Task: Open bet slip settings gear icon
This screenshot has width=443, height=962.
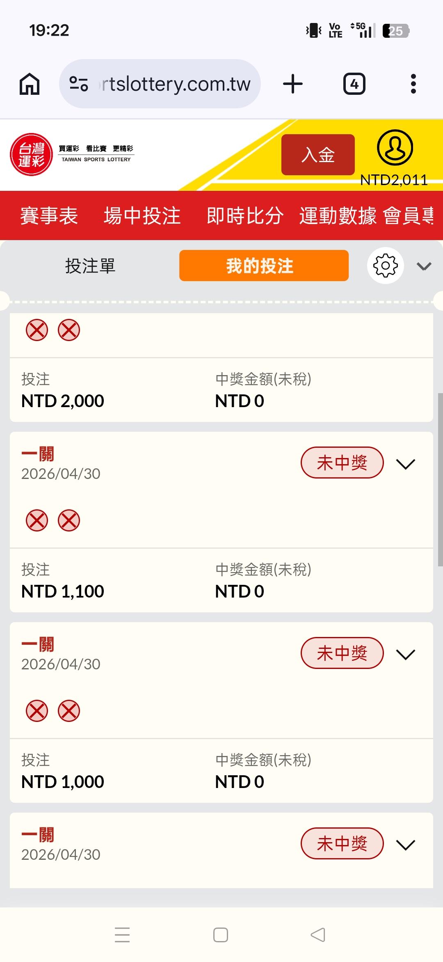Action: click(x=385, y=266)
